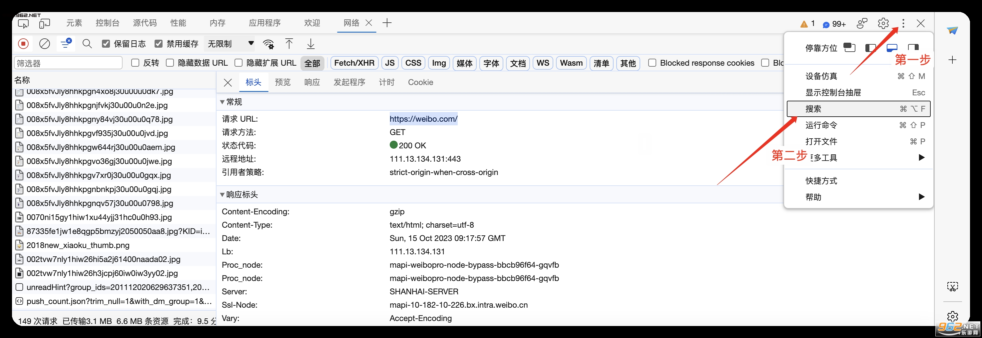Open the three-dot customize DevTools menu
Image resolution: width=982 pixels, height=338 pixels.
click(x=903, y=23)
